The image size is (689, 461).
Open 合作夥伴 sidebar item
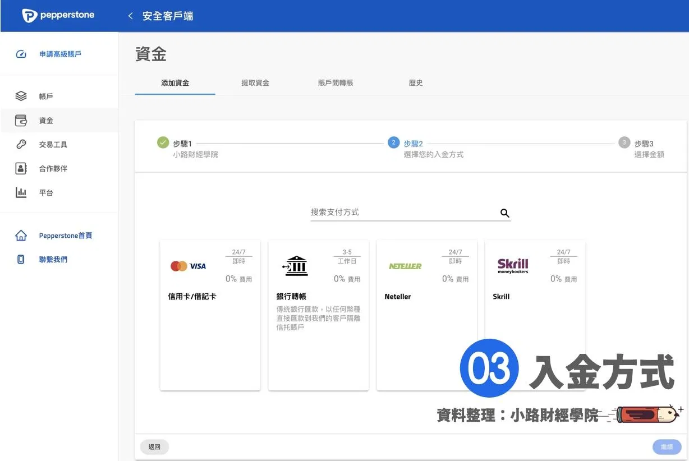click(53, 169)
